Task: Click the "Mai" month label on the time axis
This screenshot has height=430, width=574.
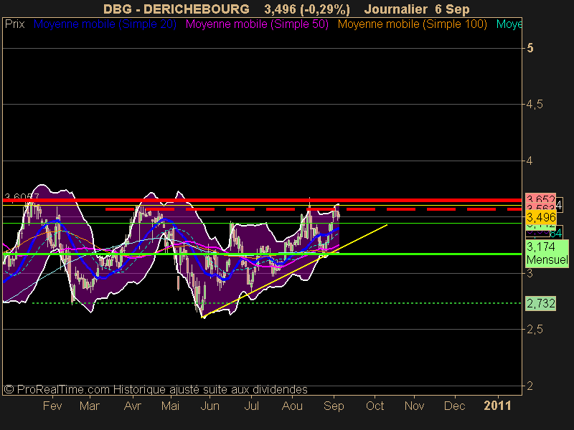Action: point(171,406)
